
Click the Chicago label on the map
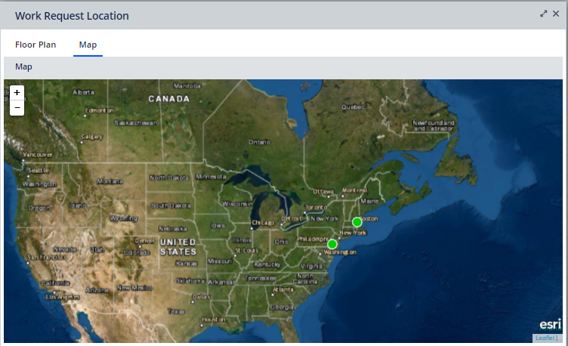click(x=263, y=222)
